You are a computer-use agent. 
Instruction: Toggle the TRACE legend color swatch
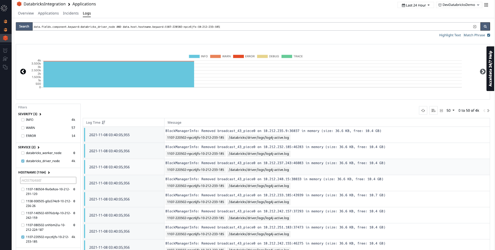[287, 56]
